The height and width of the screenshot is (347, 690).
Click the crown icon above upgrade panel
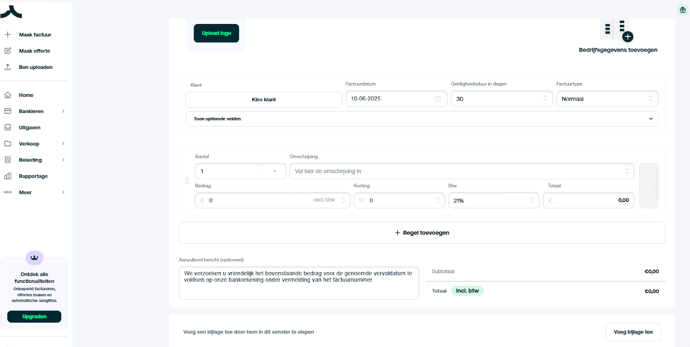[x=34, y=258]
